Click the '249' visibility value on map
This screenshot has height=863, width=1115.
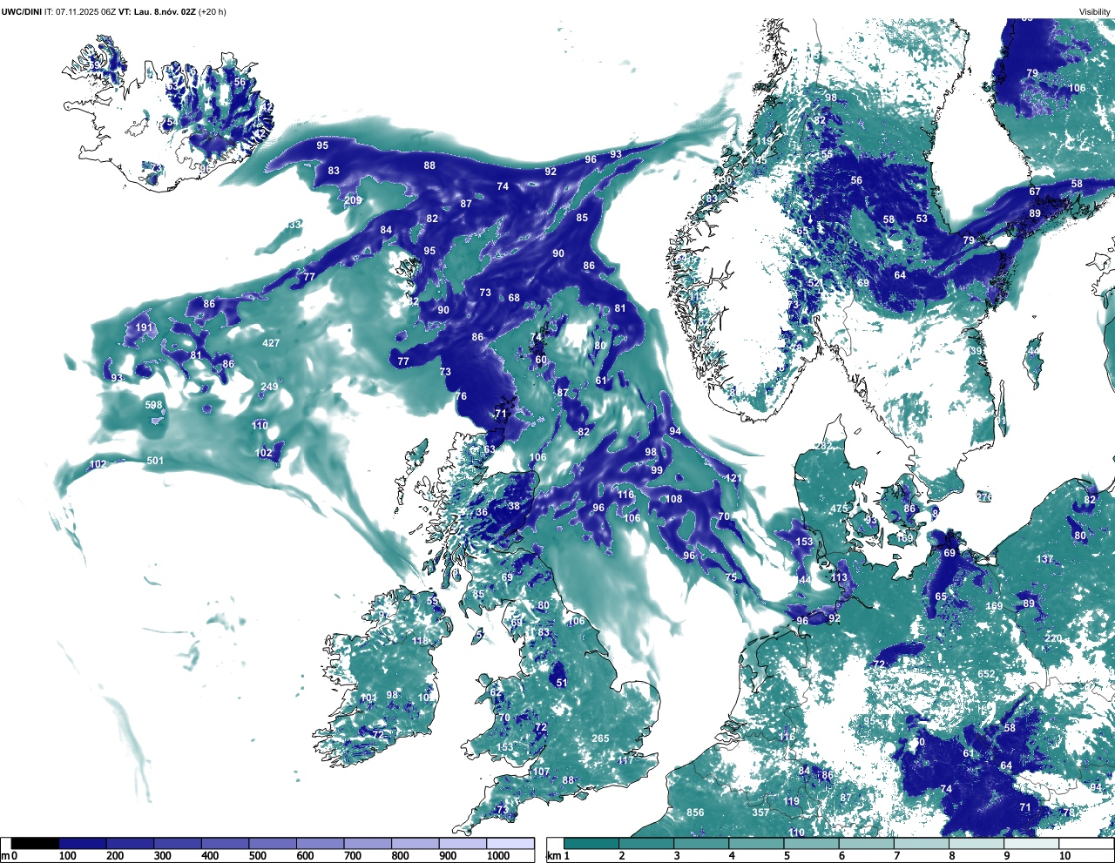pyautogui.click(x=269, y=388)
